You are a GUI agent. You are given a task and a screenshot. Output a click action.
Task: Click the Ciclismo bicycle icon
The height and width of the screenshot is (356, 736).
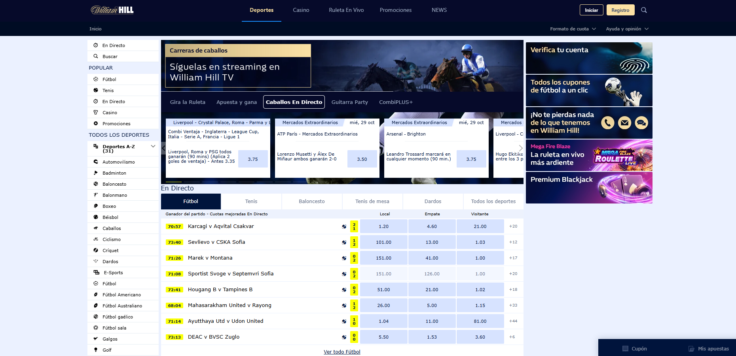pyautogui.click(x=96, y=239)
